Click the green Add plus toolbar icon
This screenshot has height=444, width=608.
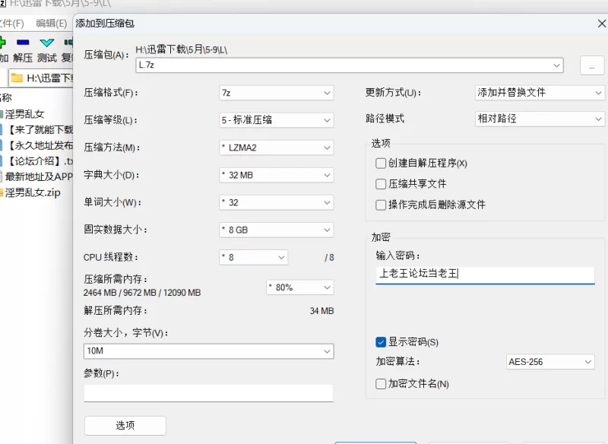[x=3, y=43]
